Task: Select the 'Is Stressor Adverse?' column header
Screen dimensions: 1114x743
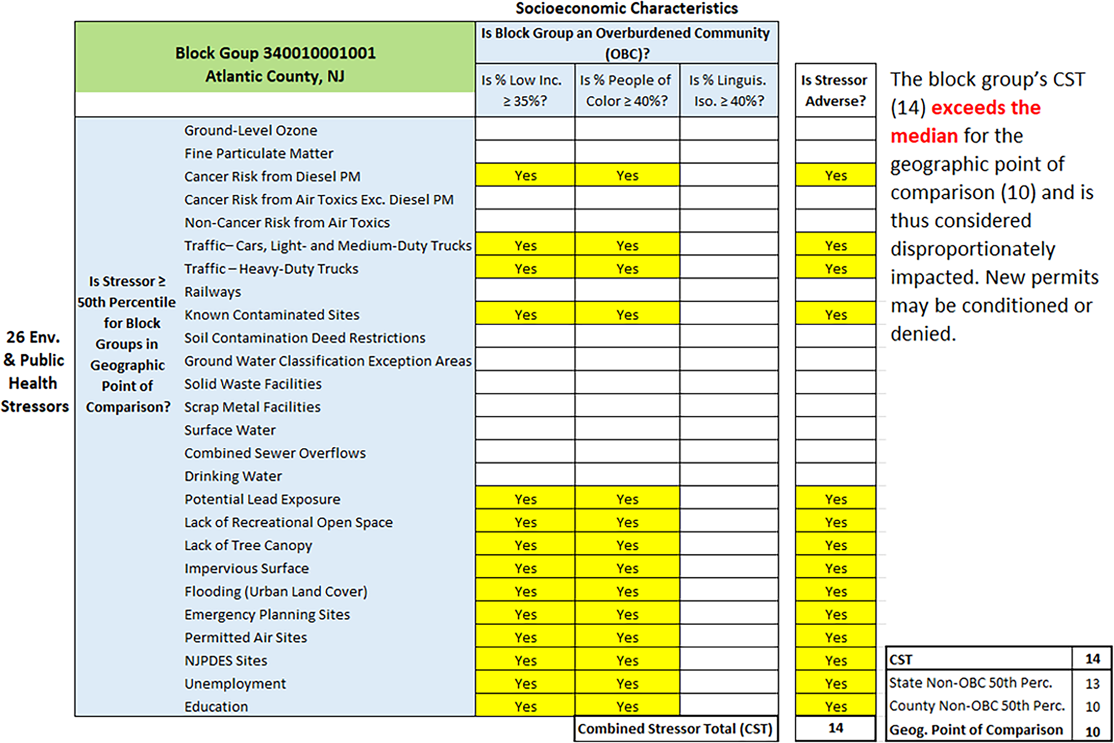Action: 836,90
